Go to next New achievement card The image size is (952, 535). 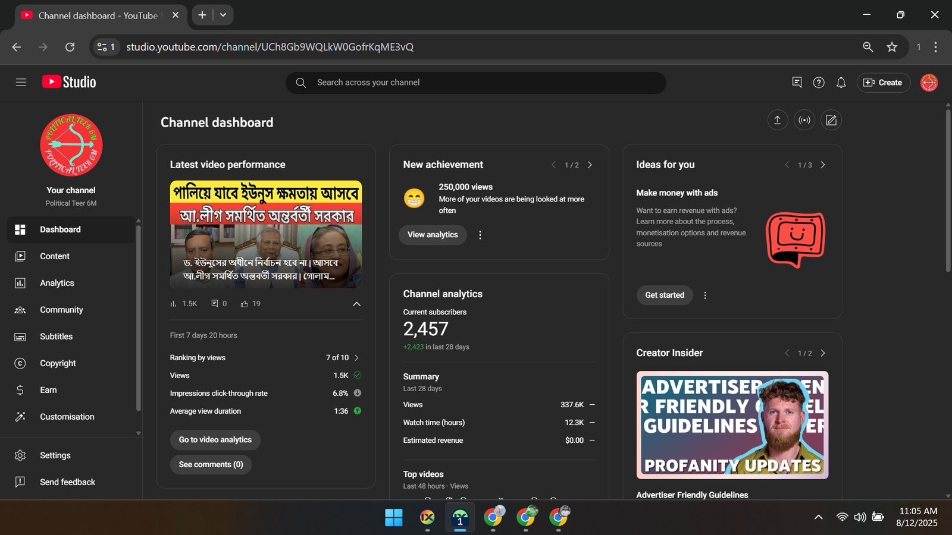pyautogui.click(x=590, y=165)
